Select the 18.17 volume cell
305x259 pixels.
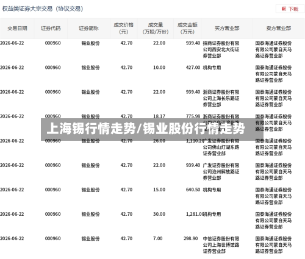click(x=159, y=116)
